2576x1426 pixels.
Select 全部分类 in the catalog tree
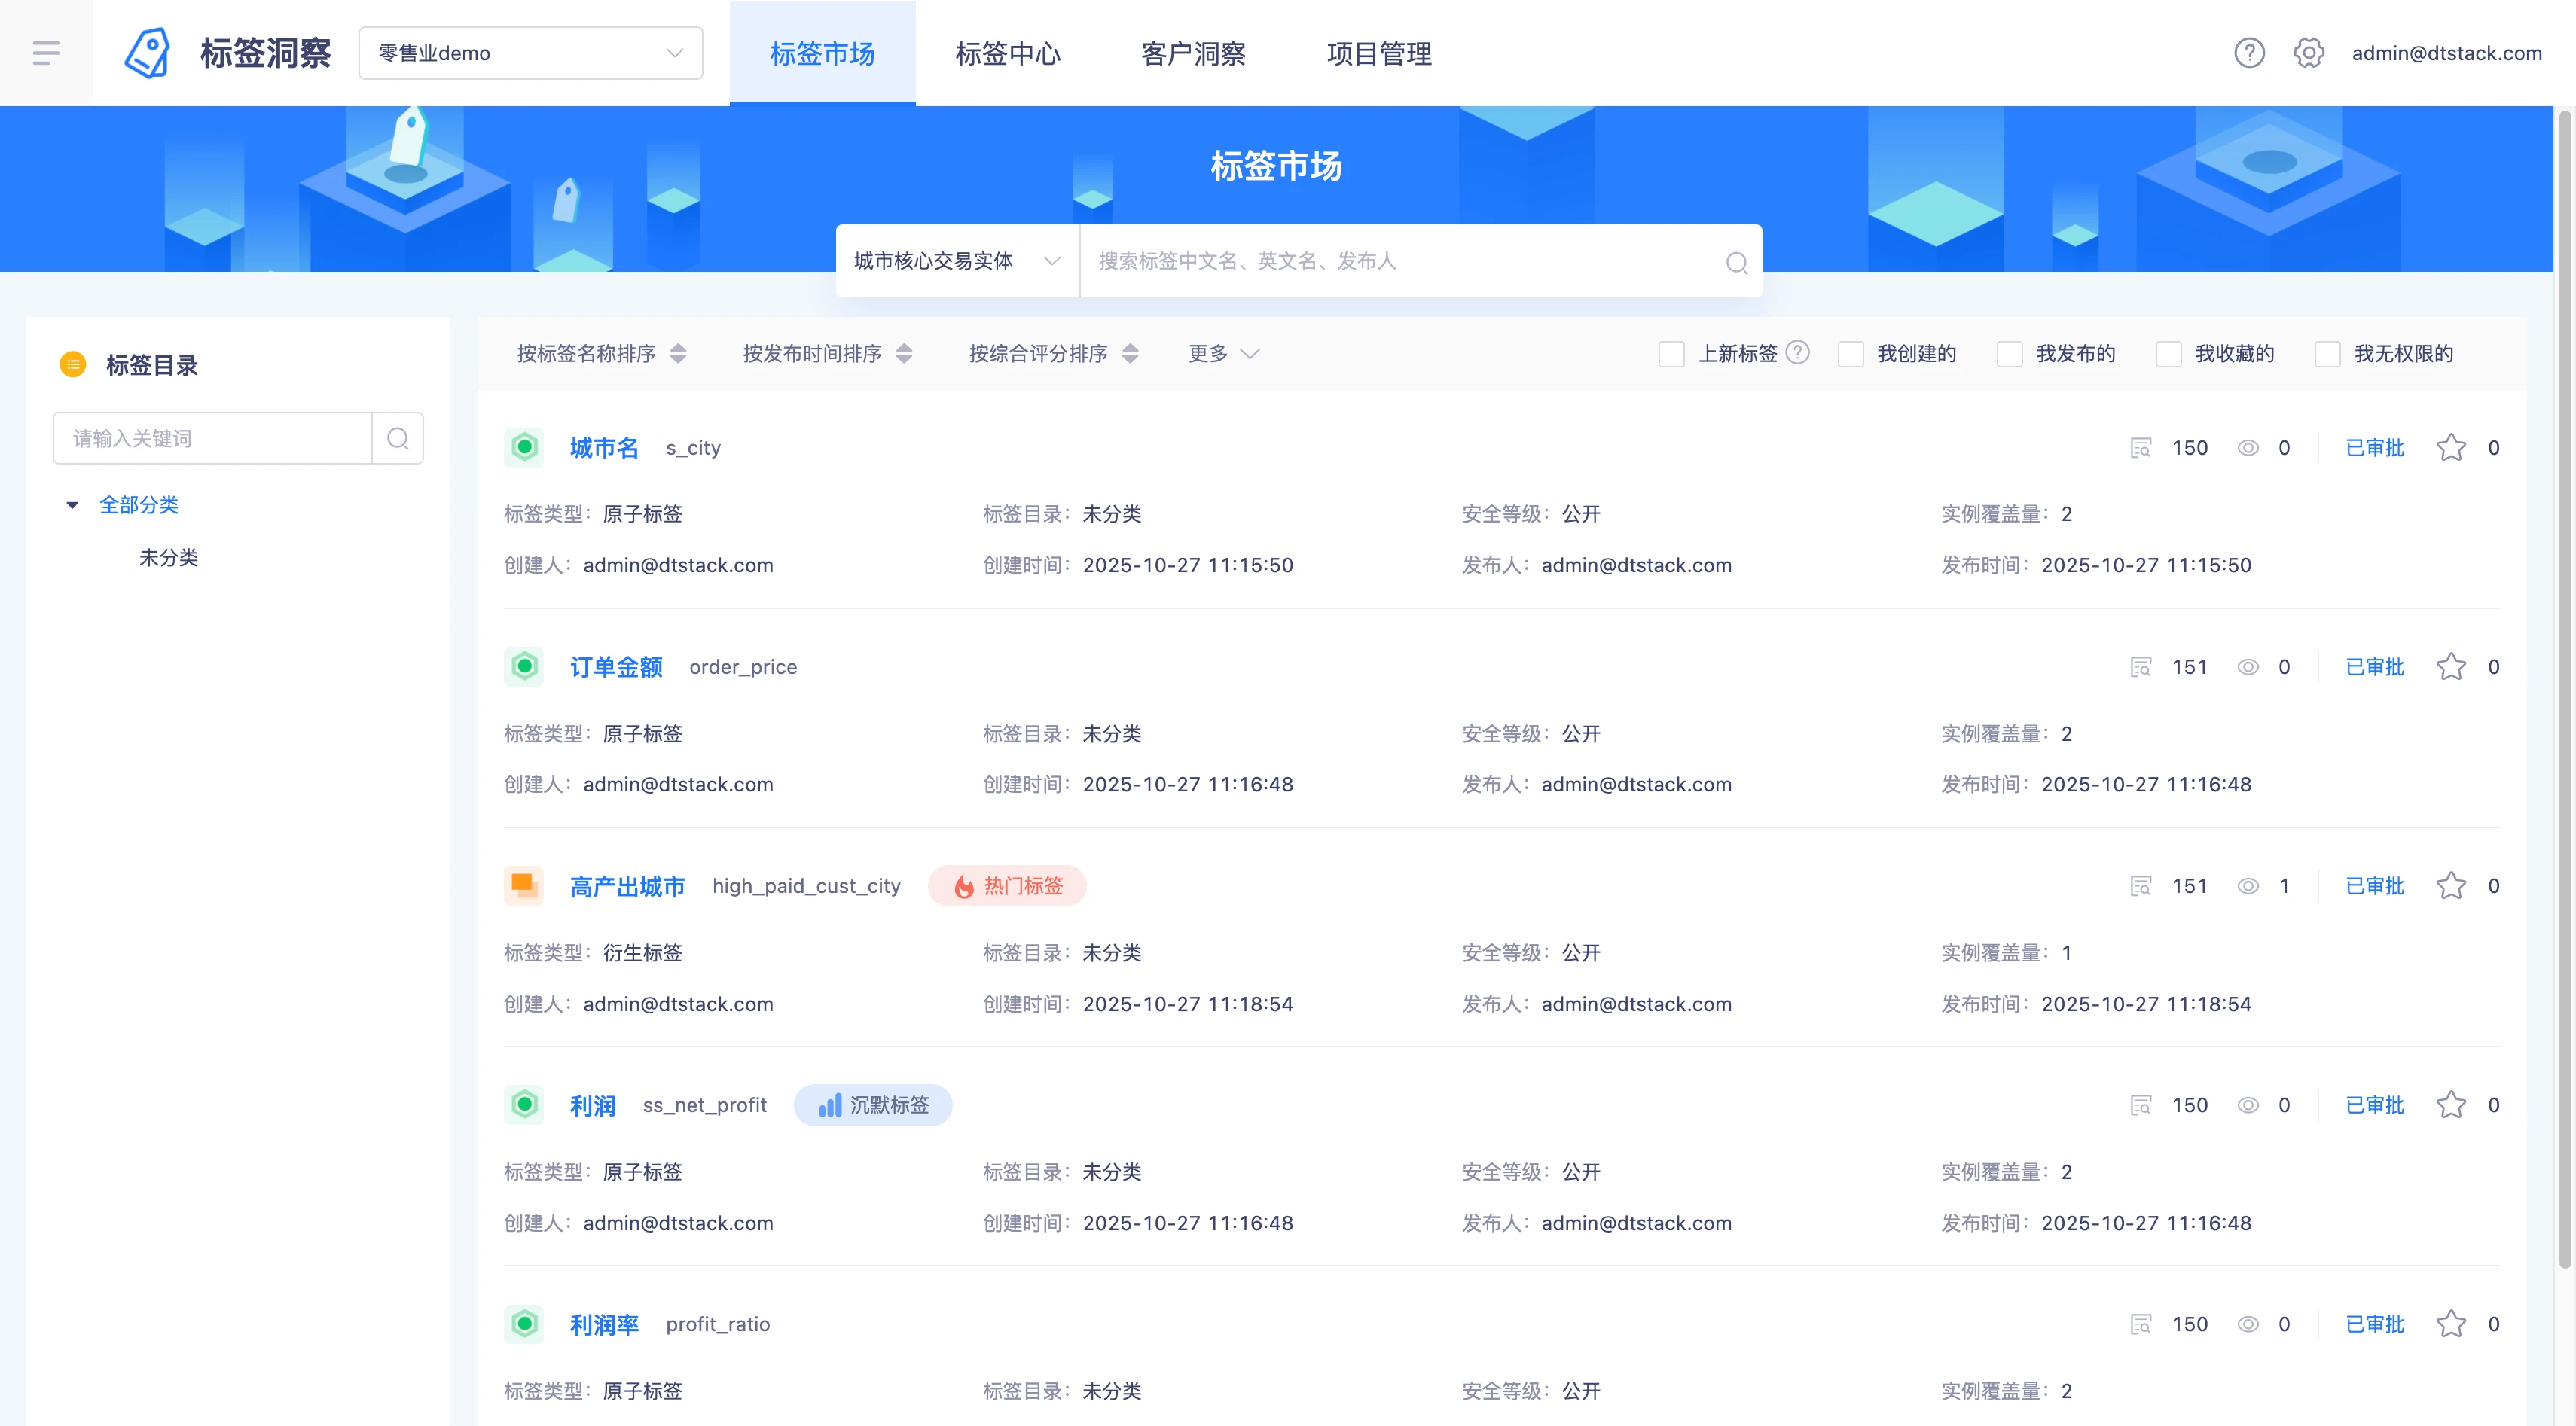click(139, 504)
